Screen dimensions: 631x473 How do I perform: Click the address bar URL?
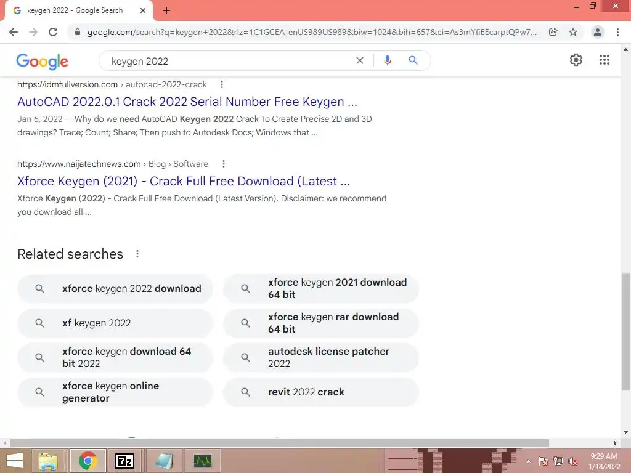tap(312, 32)
